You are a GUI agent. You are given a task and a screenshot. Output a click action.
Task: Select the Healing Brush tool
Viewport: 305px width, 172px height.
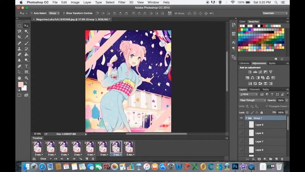point(19,43)
